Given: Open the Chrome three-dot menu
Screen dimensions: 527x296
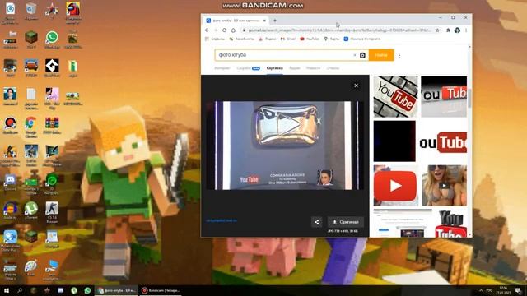Looking at the screenshot, I should 466,30.
